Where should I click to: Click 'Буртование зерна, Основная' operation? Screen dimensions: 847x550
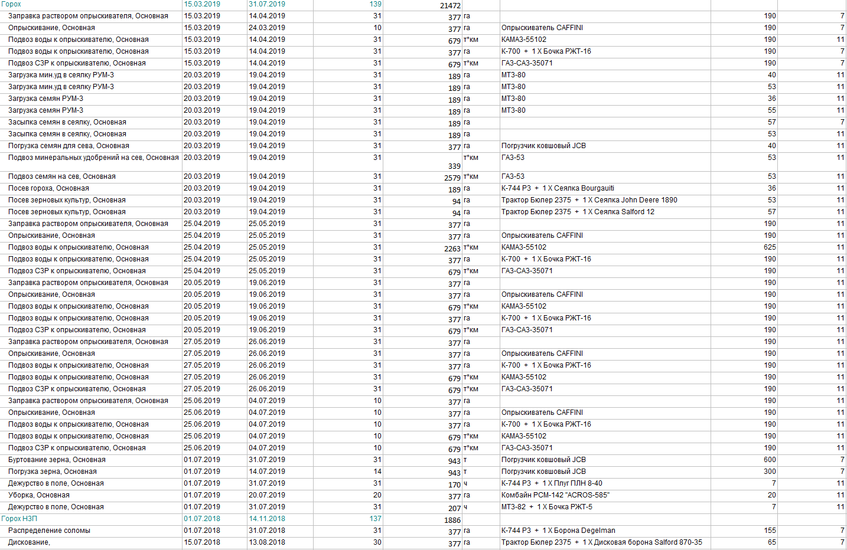[x=57, y=460]
